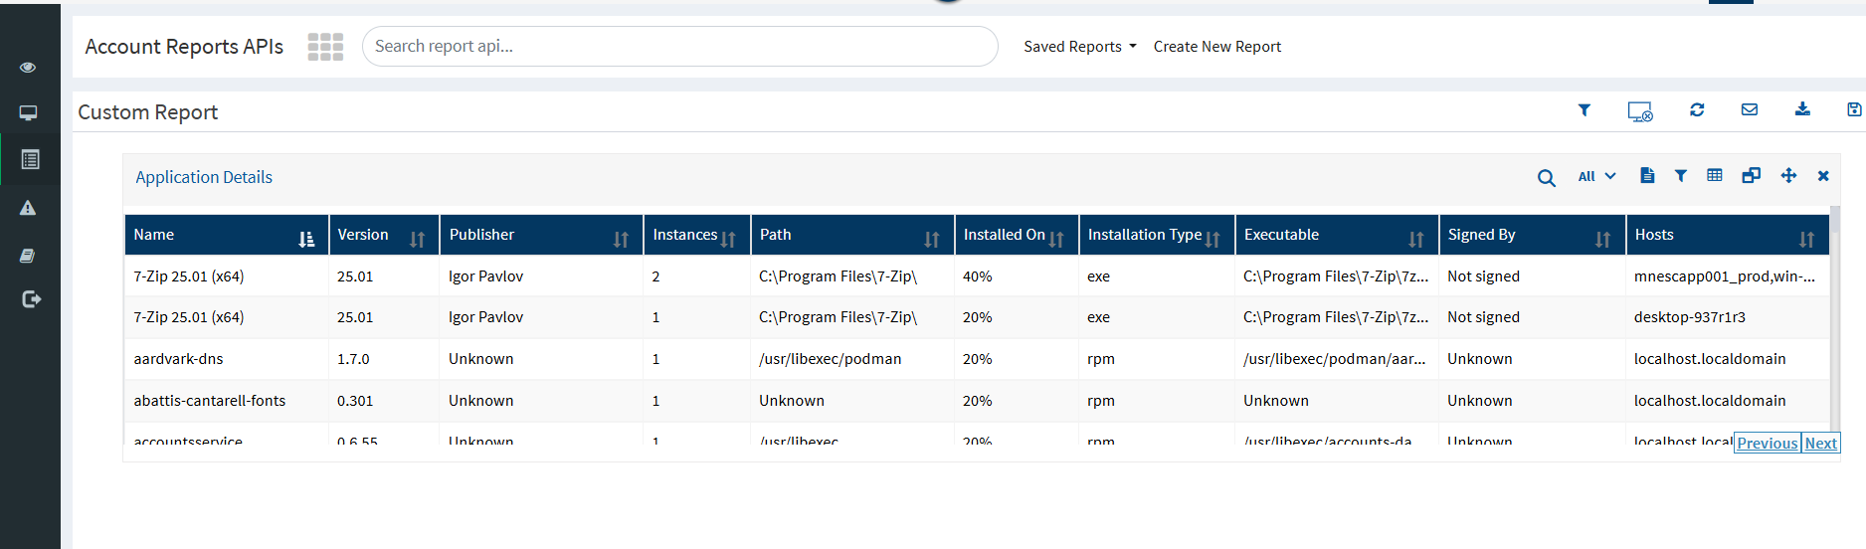This screenshot has width=1866, height=549.
Task: Click the email envelope icon
Action: (x=1750, y=110)
